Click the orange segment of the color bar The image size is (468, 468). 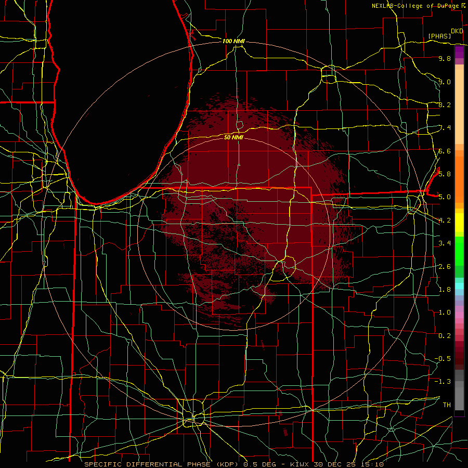click(x=459, y=179)
